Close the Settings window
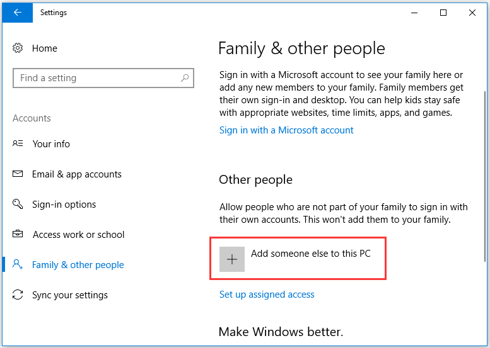 [472, 13]
